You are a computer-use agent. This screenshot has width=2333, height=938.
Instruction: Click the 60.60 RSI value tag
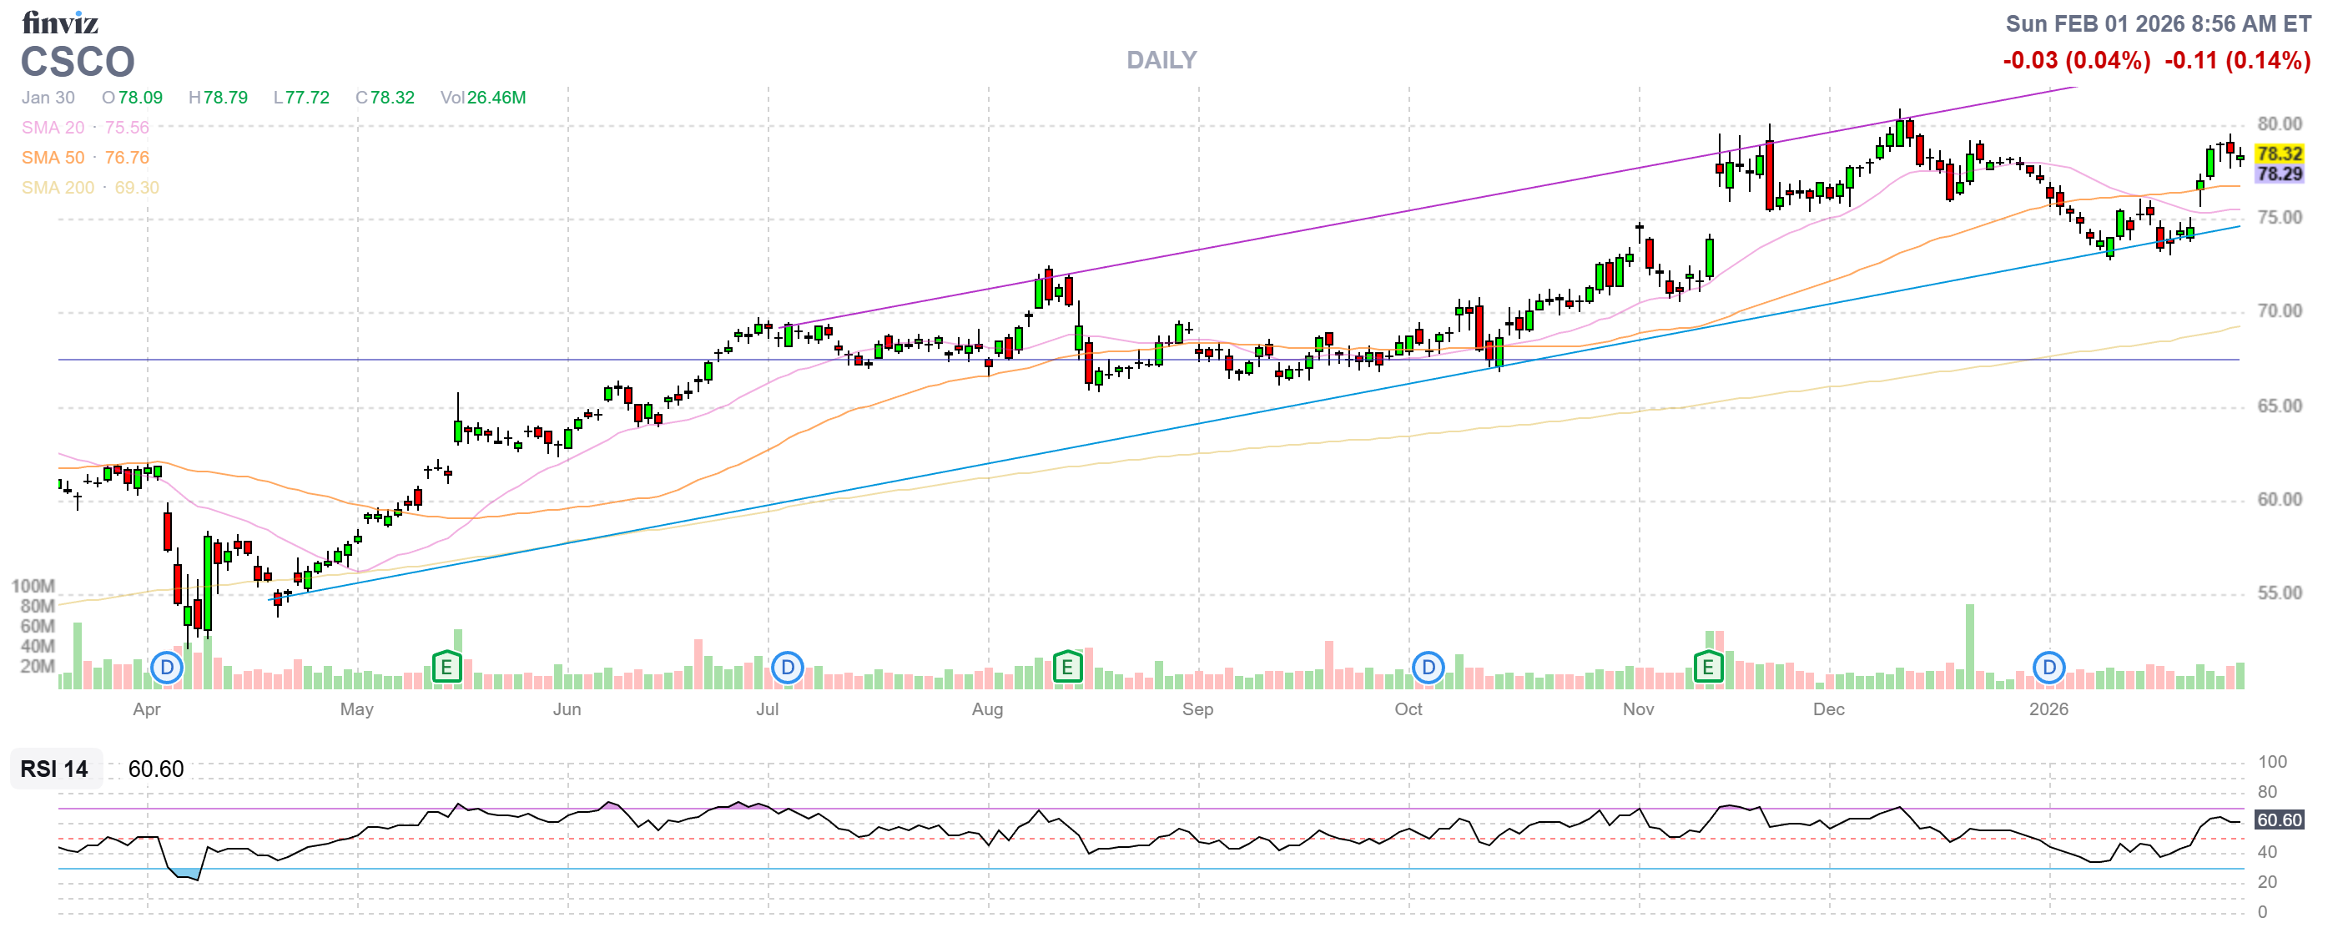coord(2279,820)
